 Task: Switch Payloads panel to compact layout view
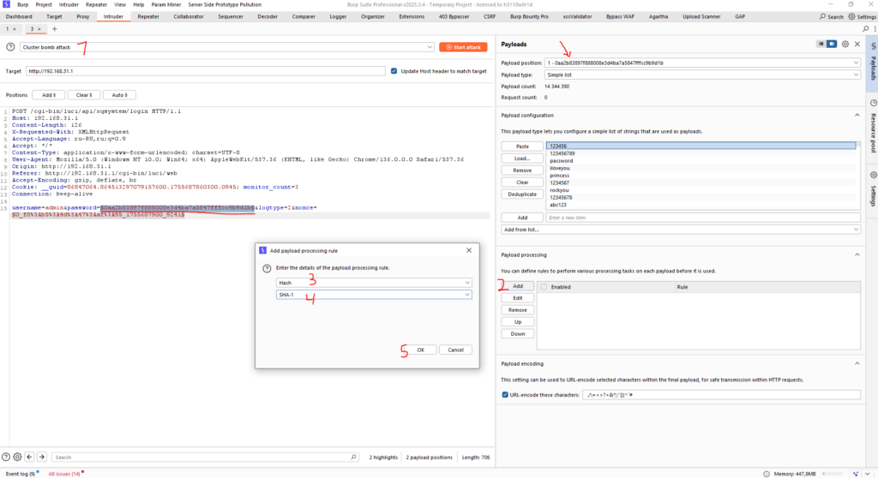[821, 45]
